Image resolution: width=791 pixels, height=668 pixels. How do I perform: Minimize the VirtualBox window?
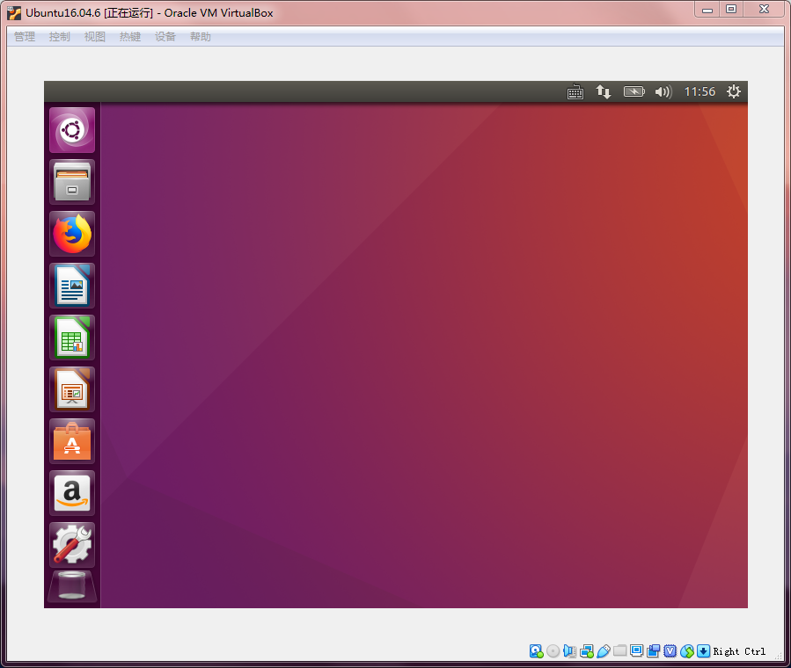(707, 10)
